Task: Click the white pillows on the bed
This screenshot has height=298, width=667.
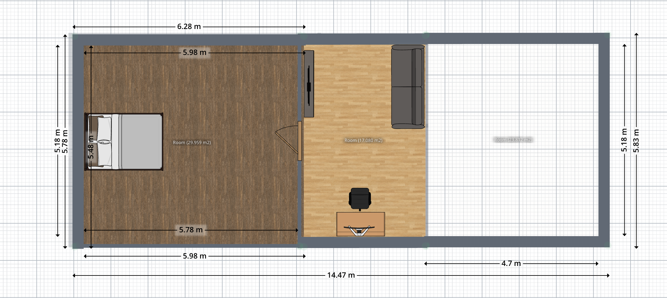Action: pyautogui.click(x=104, y=142)
